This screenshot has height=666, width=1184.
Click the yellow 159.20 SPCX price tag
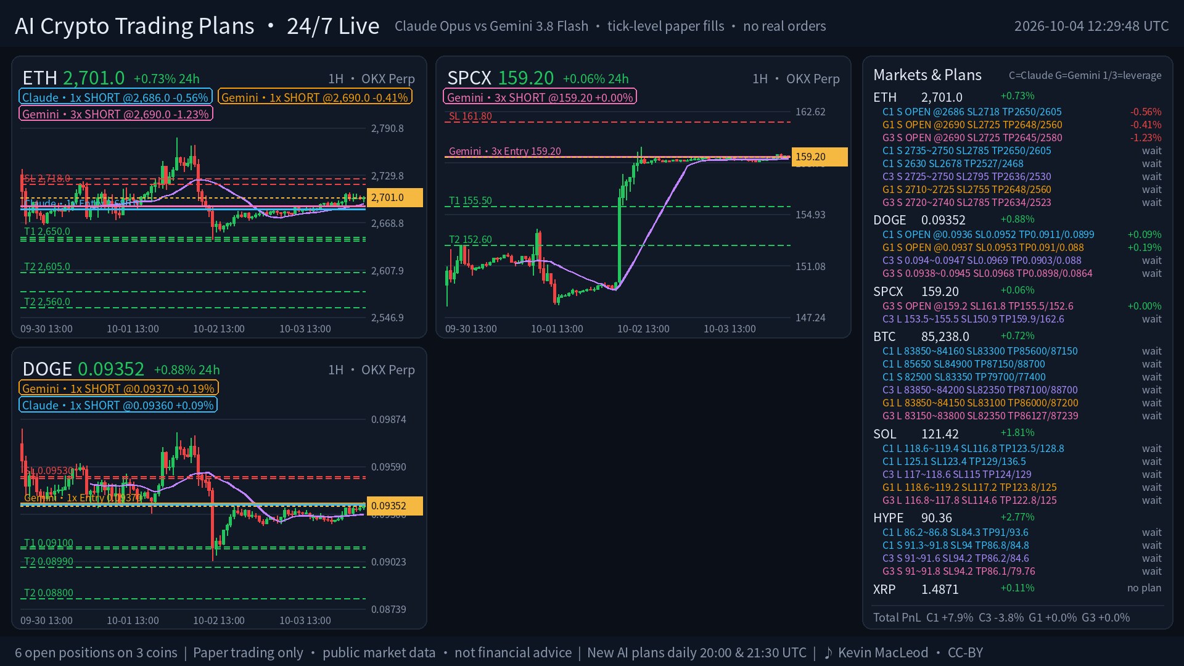[x=820, y=157]
